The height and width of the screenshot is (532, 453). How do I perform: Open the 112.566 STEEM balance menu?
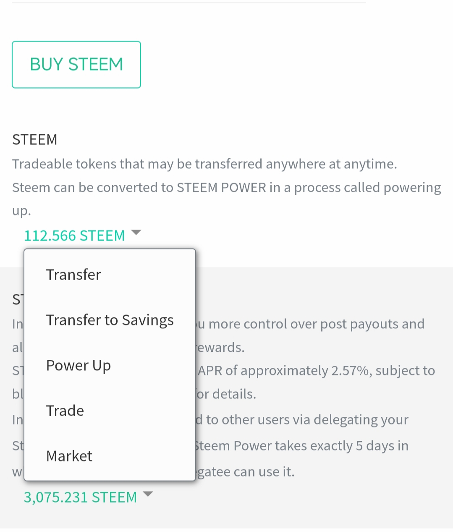74,236
